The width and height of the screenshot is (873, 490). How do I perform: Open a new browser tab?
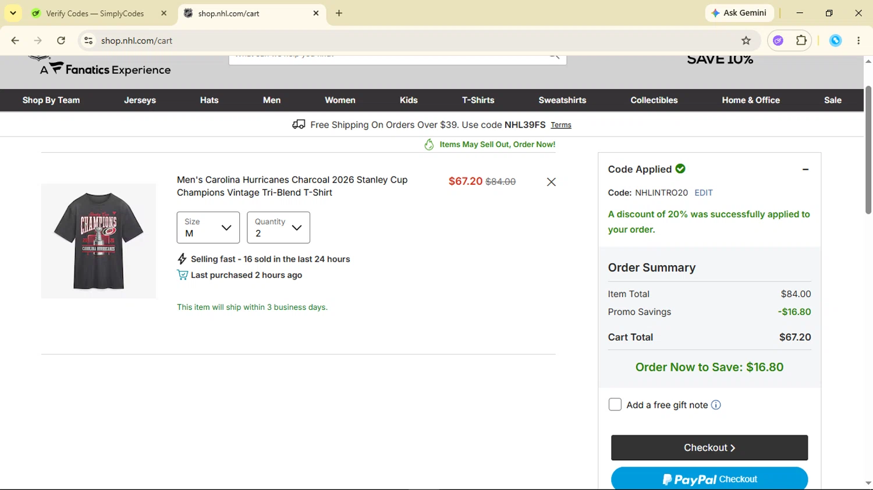(x=339, y=13)
